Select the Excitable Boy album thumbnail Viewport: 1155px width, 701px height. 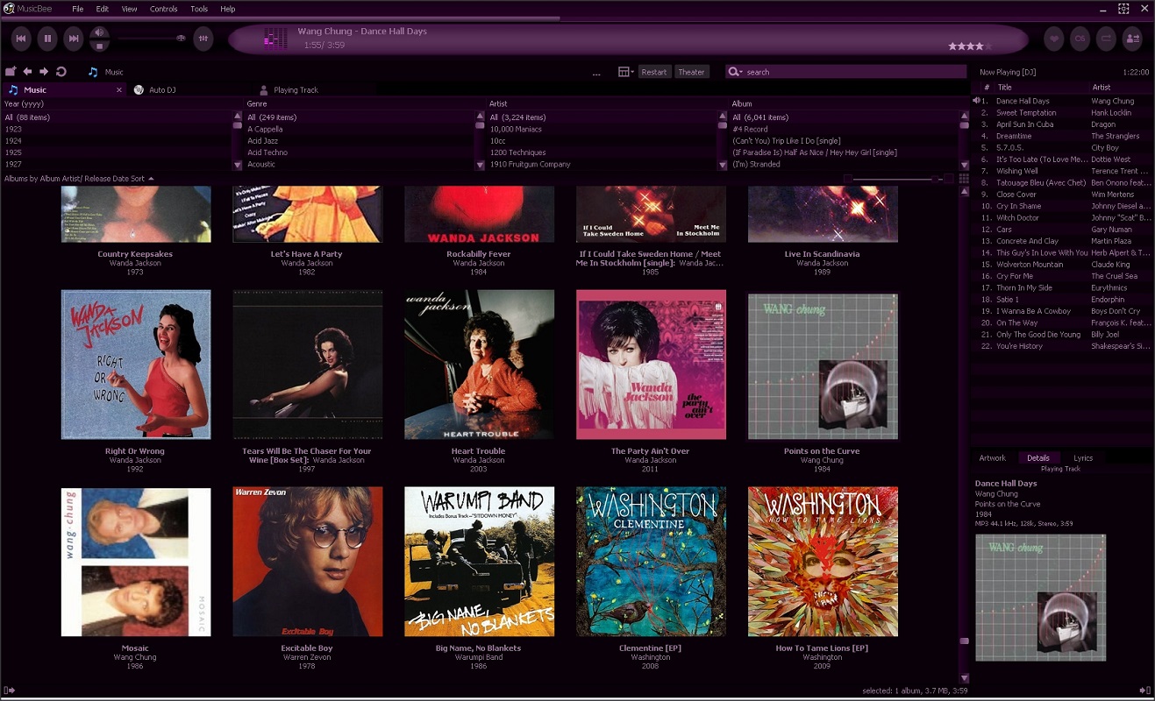click(x=308, y=562)
